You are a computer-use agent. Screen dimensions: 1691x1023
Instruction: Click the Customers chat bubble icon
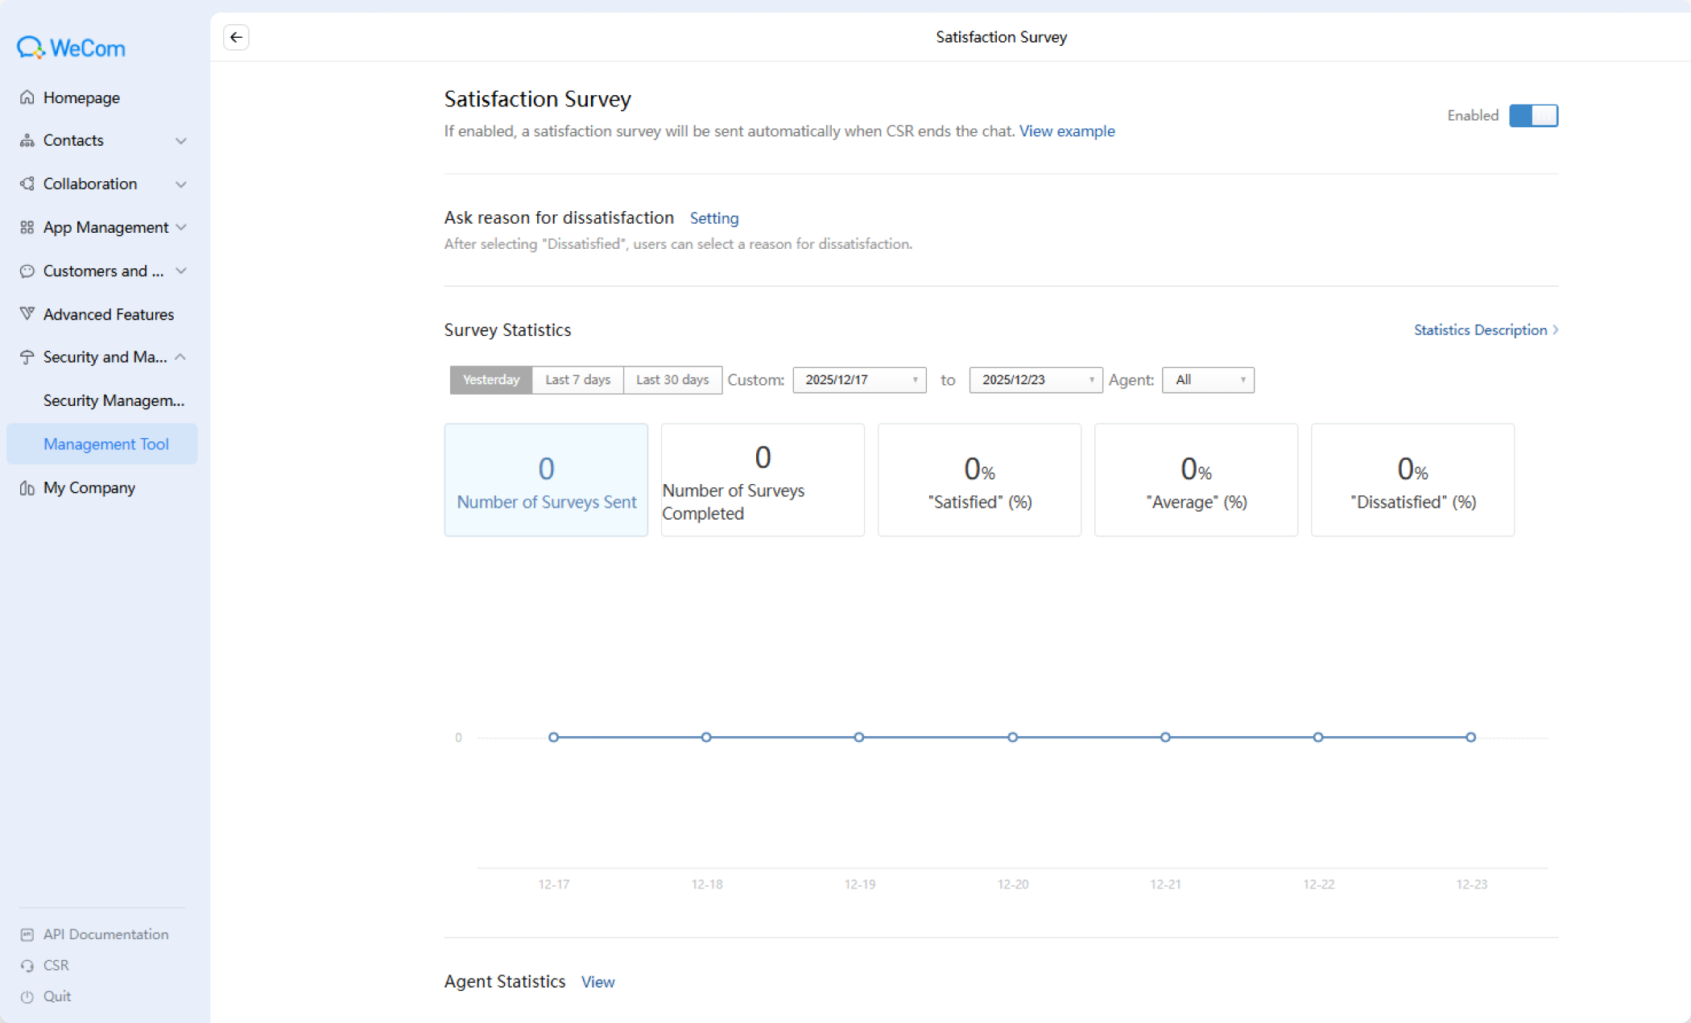[x=27, y=271]
